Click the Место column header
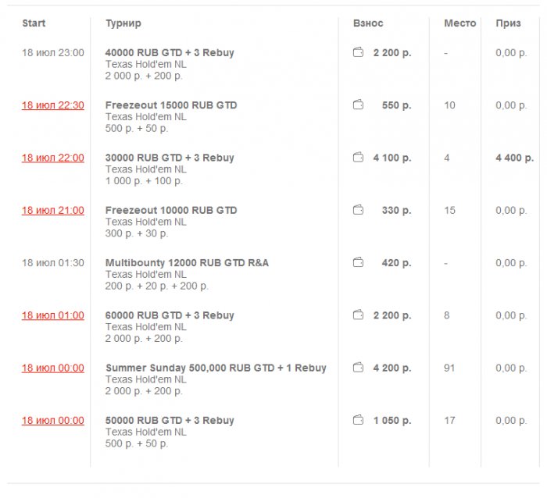547x498 pixels. point(459,23)
